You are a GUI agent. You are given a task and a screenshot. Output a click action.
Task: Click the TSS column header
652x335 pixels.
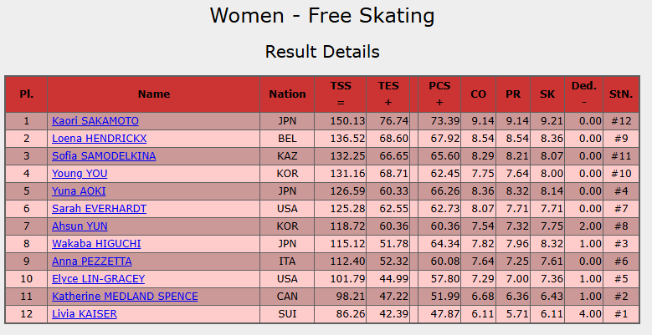tap(341, 94)
